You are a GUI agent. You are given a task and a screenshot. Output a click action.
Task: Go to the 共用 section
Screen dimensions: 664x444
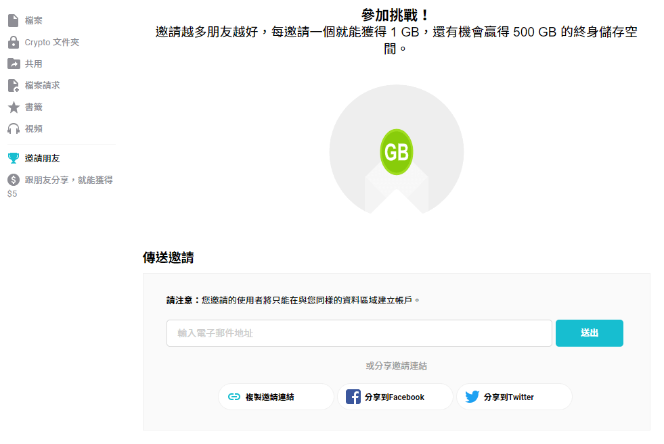33,64
